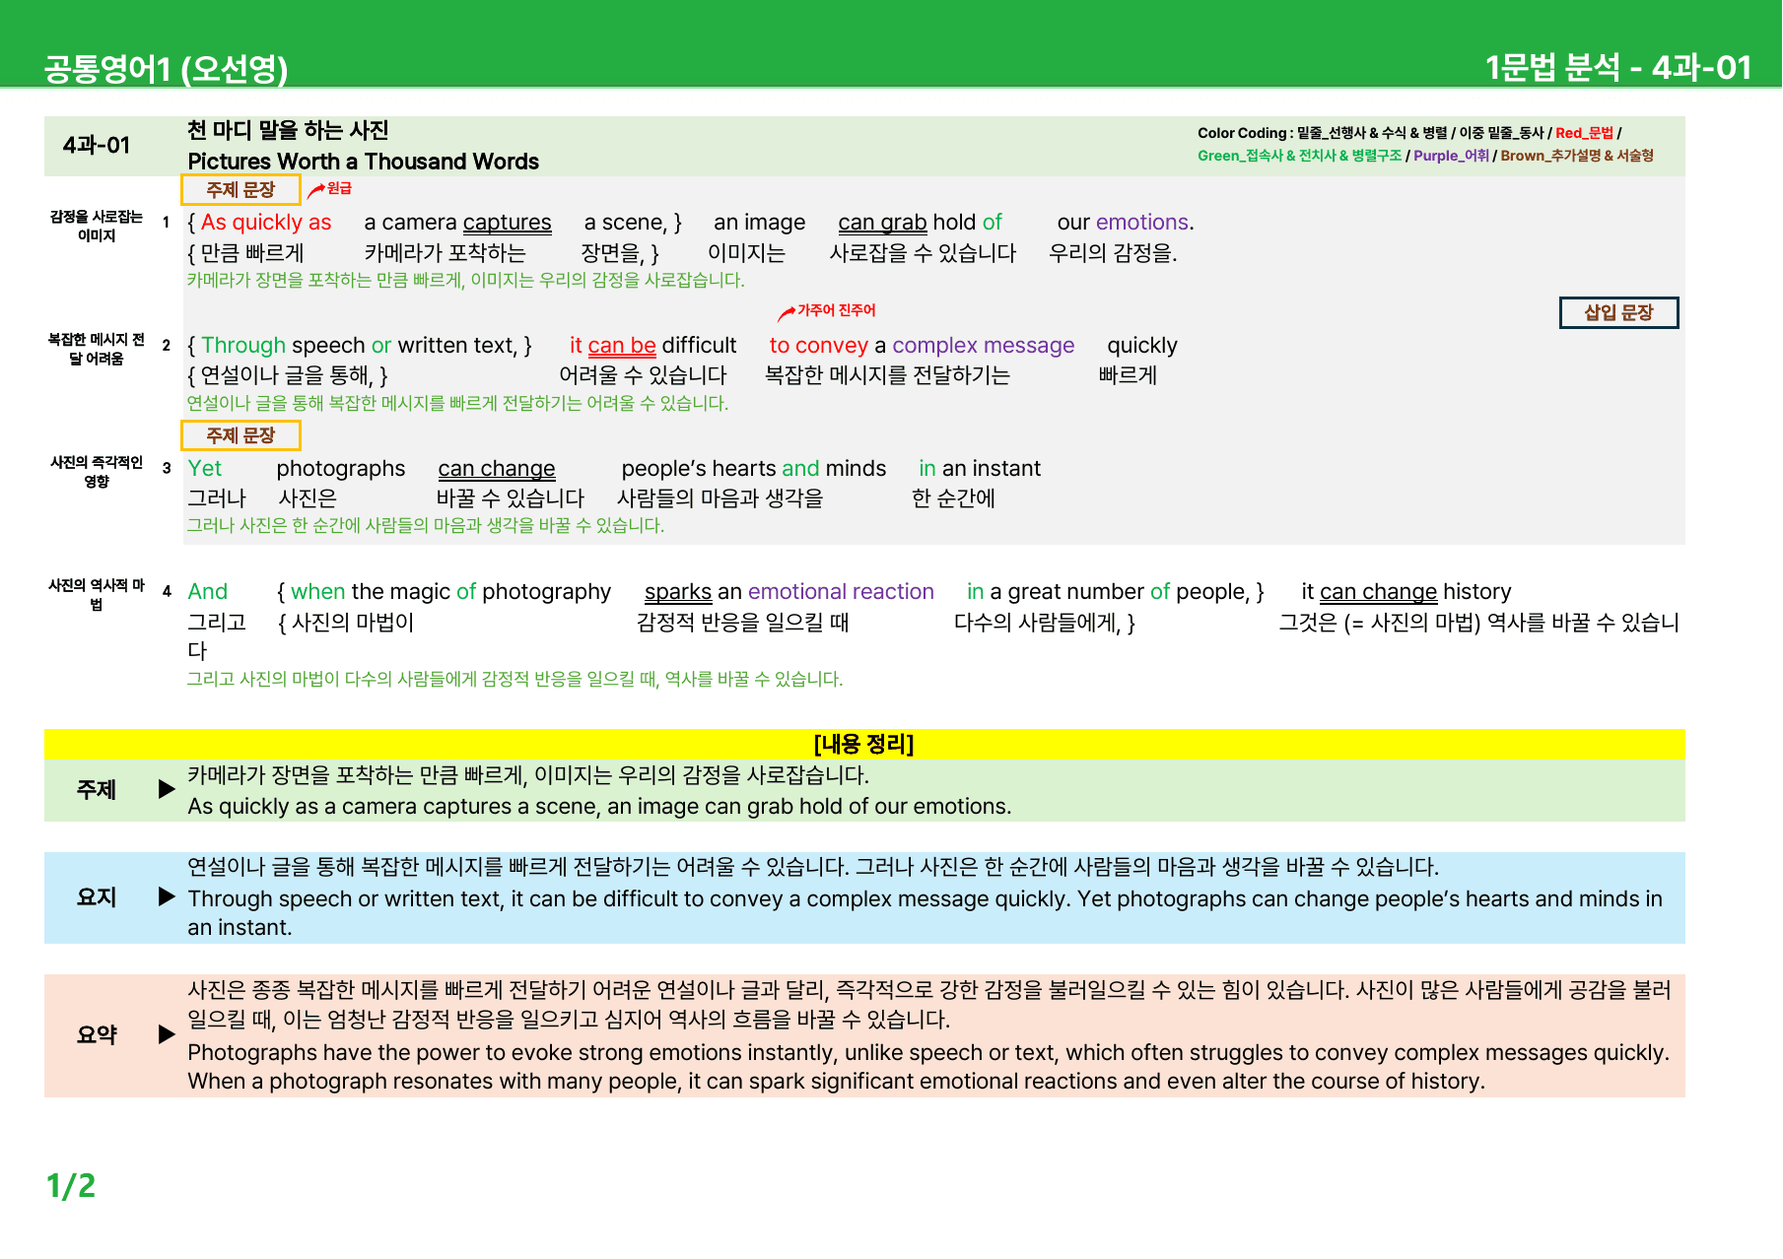Screen dimensions: 1783x1259
Task: Click the arrow marker beside 주제
Action: click(167, 789)
